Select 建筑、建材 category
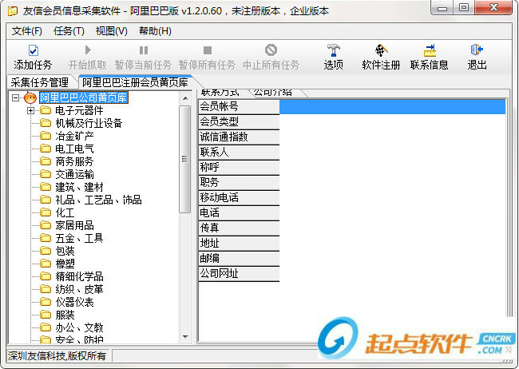This screenshot has height=369, width=519. (79, 187)
